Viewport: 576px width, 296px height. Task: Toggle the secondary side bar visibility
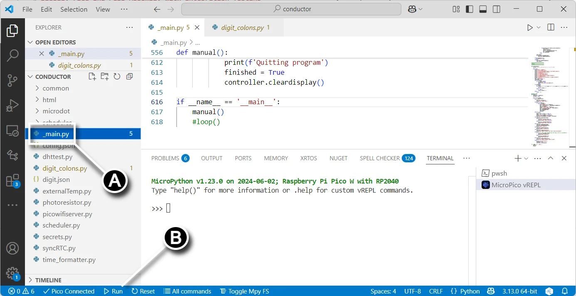point(496,9)
